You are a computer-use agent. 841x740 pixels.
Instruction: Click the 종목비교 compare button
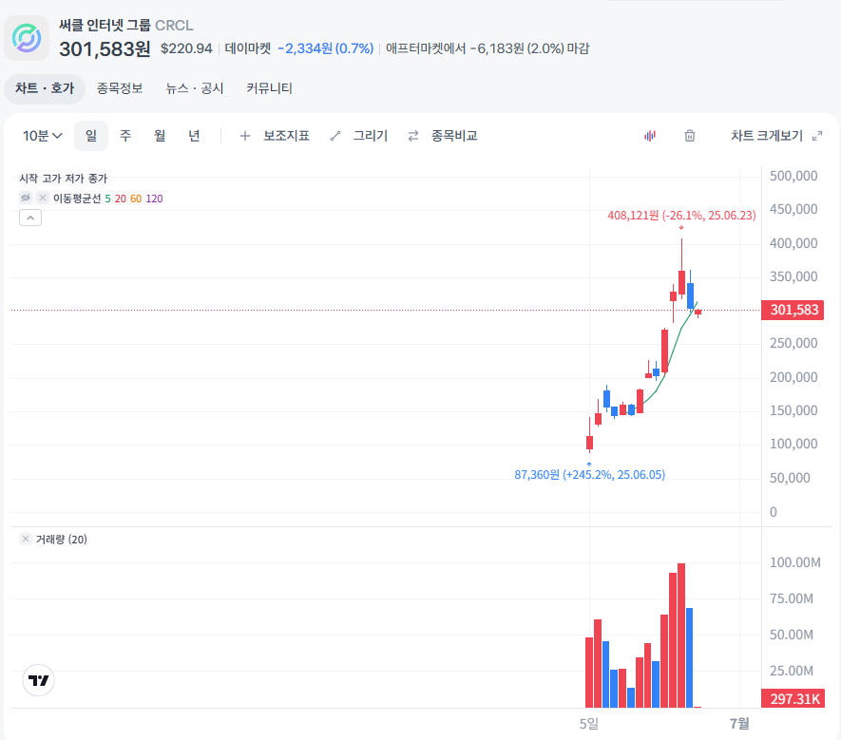pyautogui.click(x=454, y=136)
